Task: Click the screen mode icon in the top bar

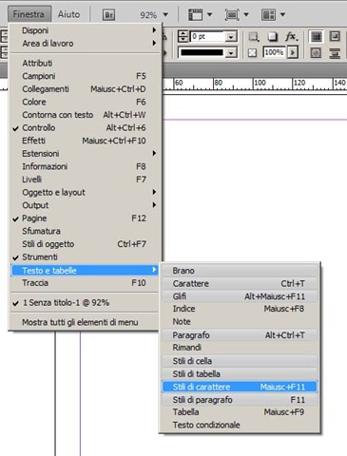Action: click(x=232, y=14)
